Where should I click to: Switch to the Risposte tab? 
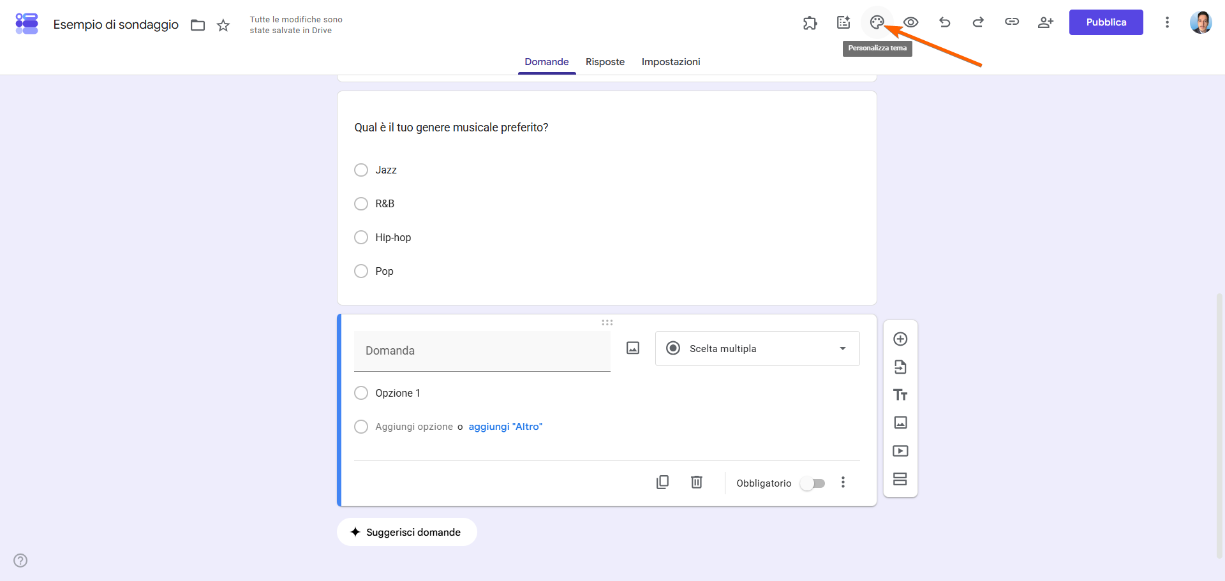pyautogui.click(x=605, y=62)
